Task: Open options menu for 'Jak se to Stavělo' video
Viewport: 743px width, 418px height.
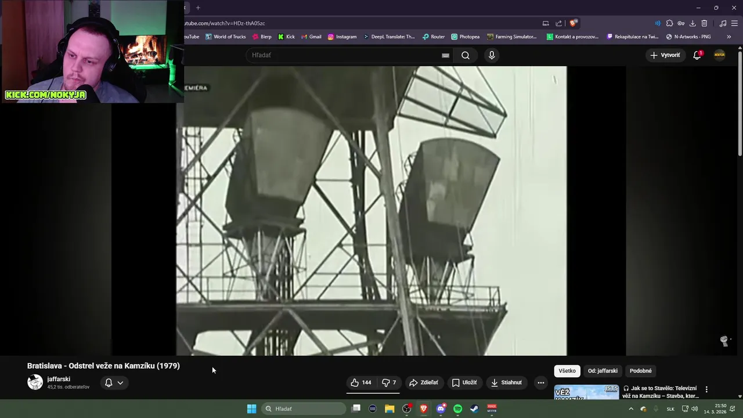Action: click(x=706, y=390)
